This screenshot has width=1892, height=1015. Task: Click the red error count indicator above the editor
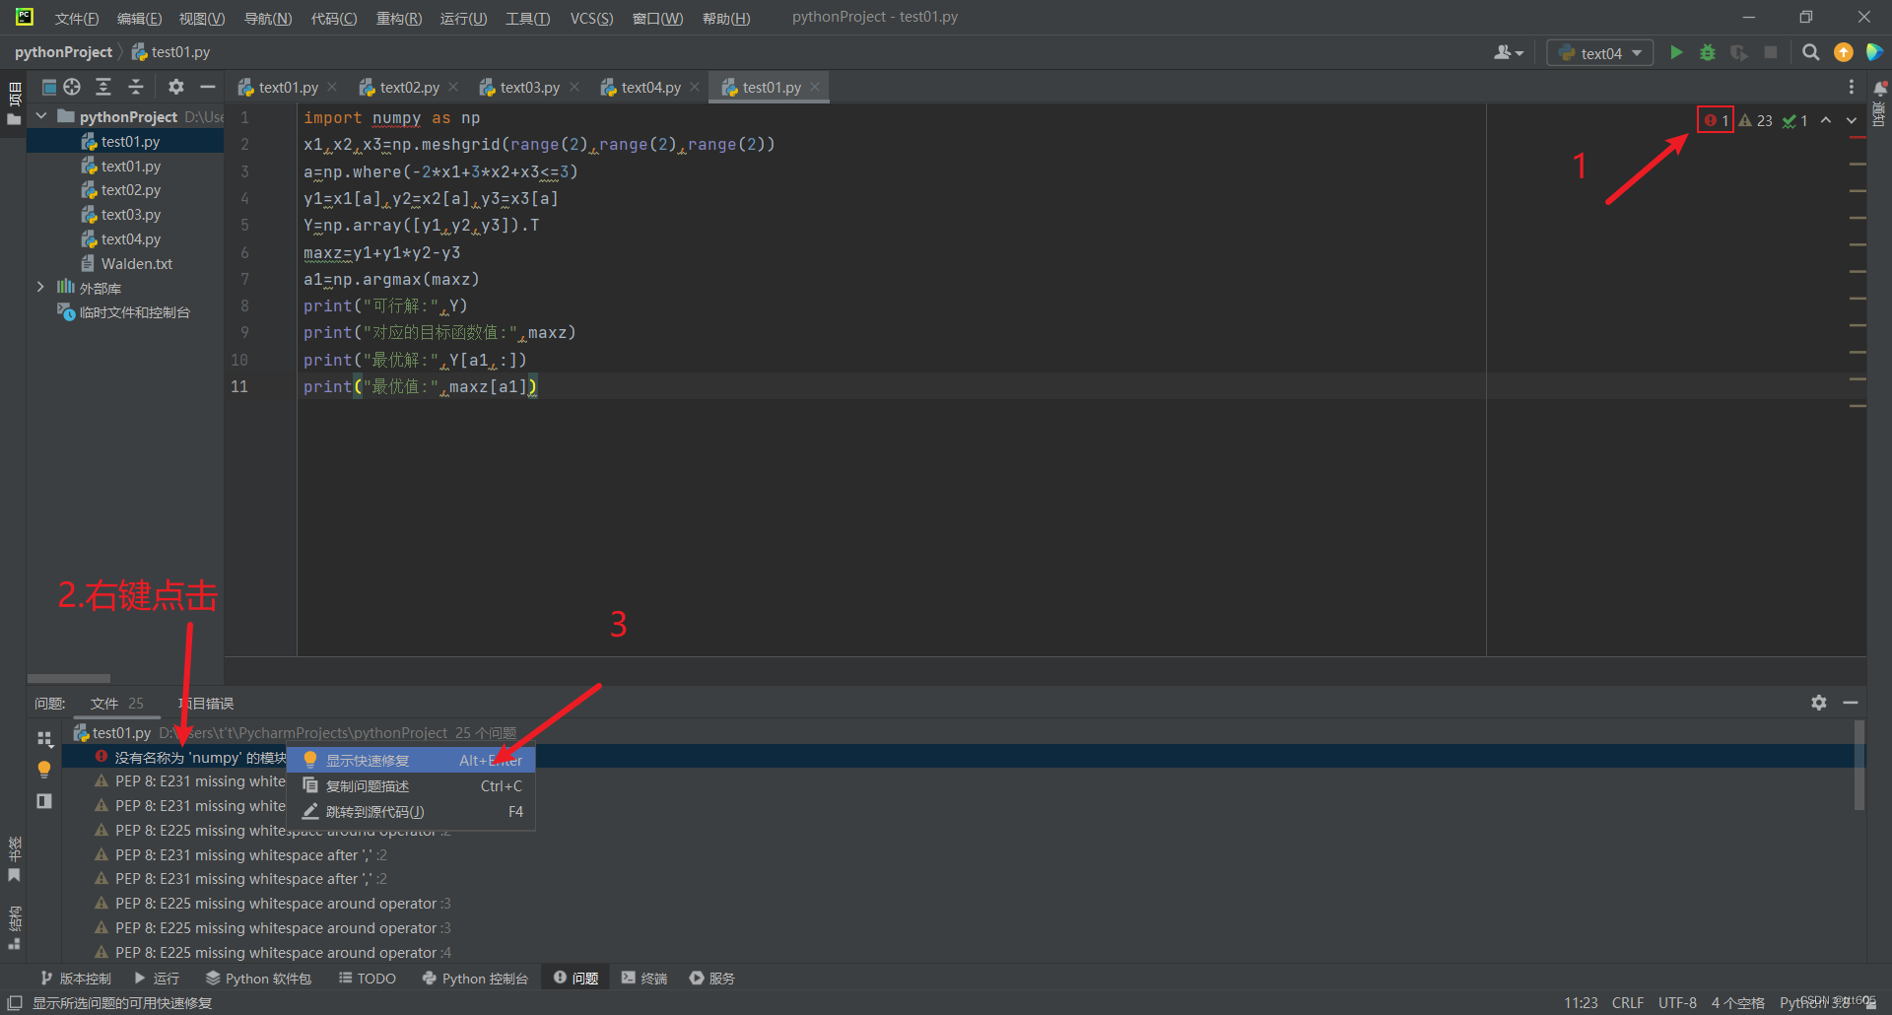tap(1715, 119)
